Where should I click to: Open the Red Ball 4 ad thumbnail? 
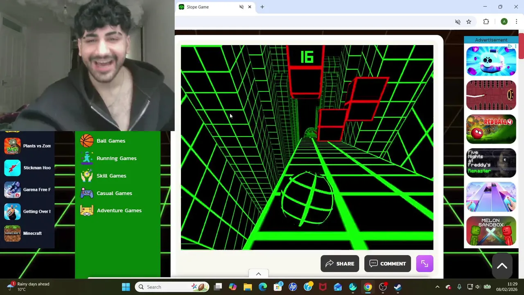[x=491, y=129]
